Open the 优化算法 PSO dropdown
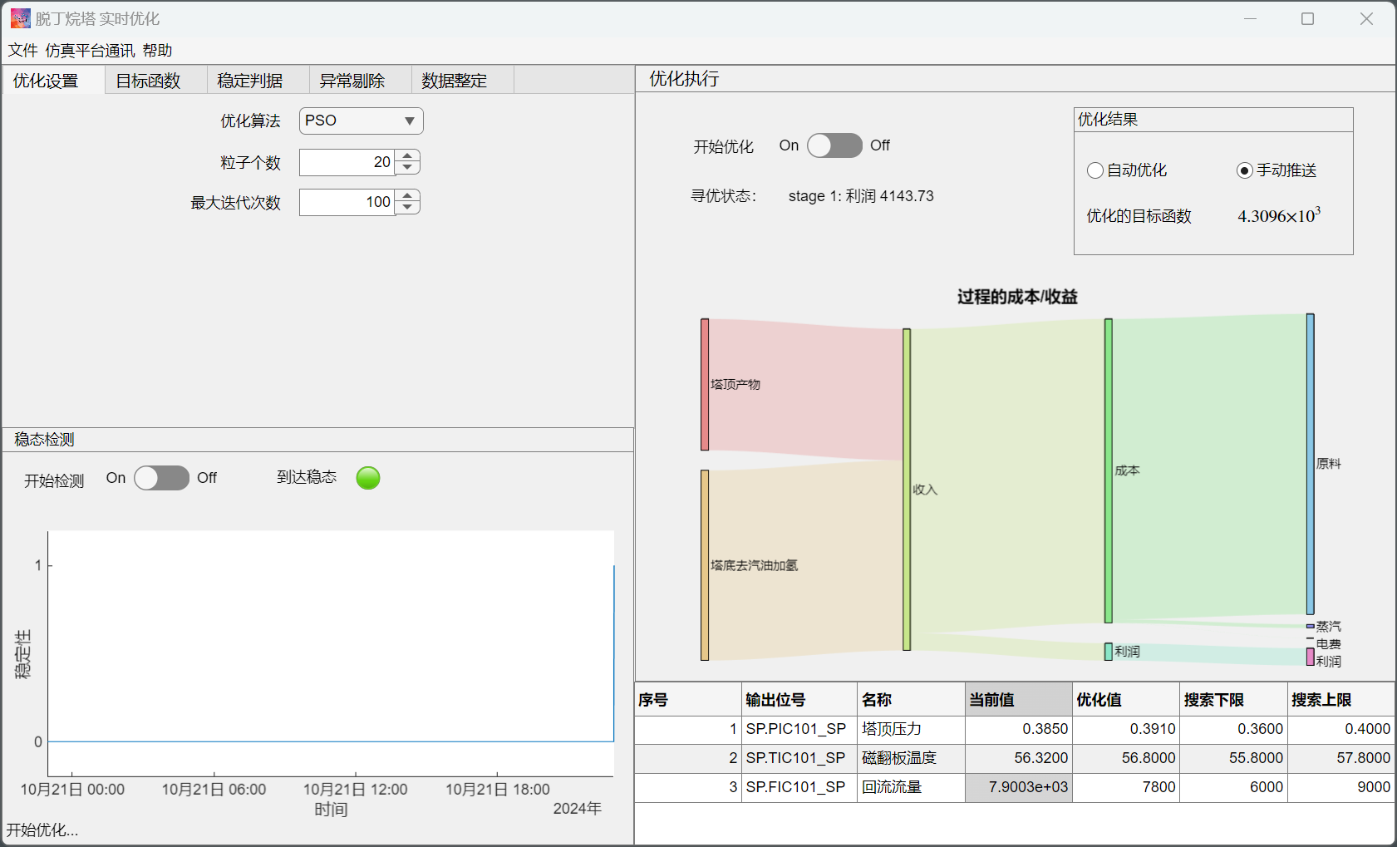The width and height of the screenshot is (1397, 847). (x=361, y=121)
